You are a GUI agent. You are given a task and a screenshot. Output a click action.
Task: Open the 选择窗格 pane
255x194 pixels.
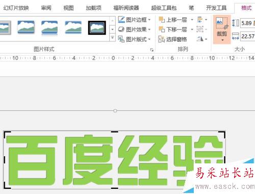(172, 39)
